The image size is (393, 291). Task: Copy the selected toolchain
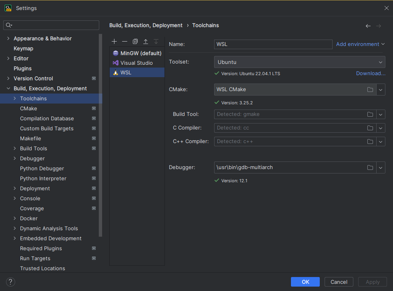(x=135, y=41)
